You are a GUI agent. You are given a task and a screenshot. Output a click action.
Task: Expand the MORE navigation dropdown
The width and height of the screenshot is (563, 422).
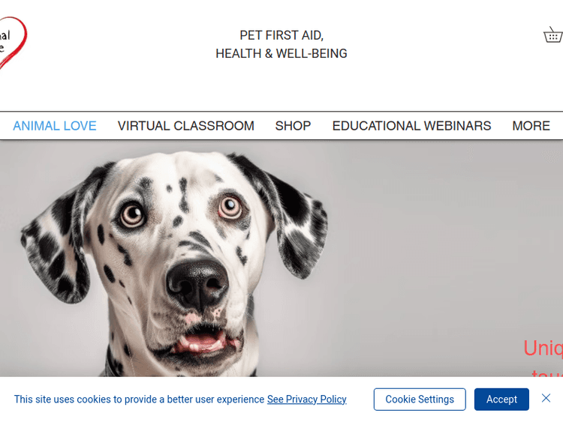click(x=531, y=126)
